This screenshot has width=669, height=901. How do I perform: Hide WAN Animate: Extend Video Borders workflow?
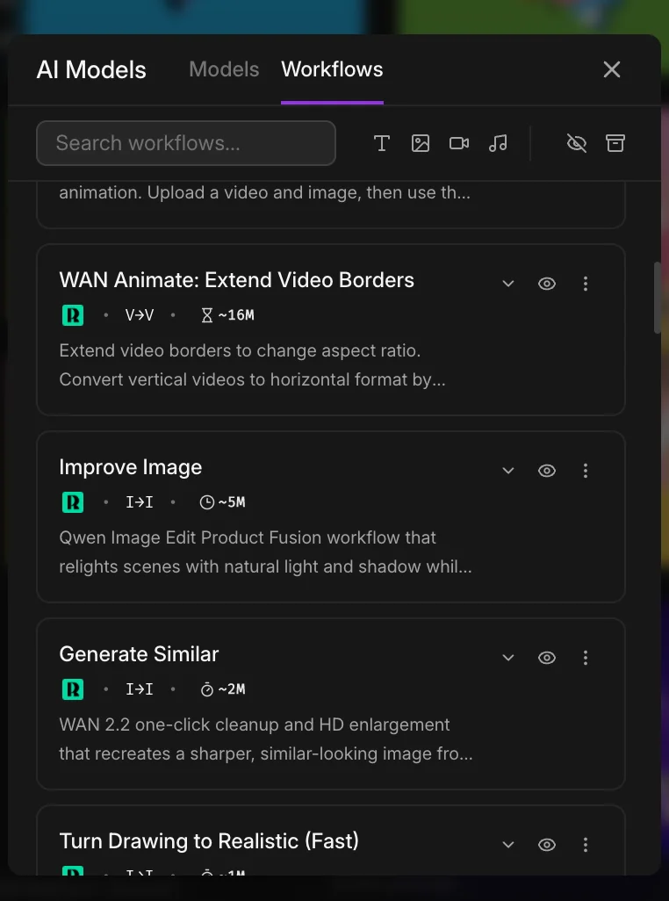[x=547, y=284]
